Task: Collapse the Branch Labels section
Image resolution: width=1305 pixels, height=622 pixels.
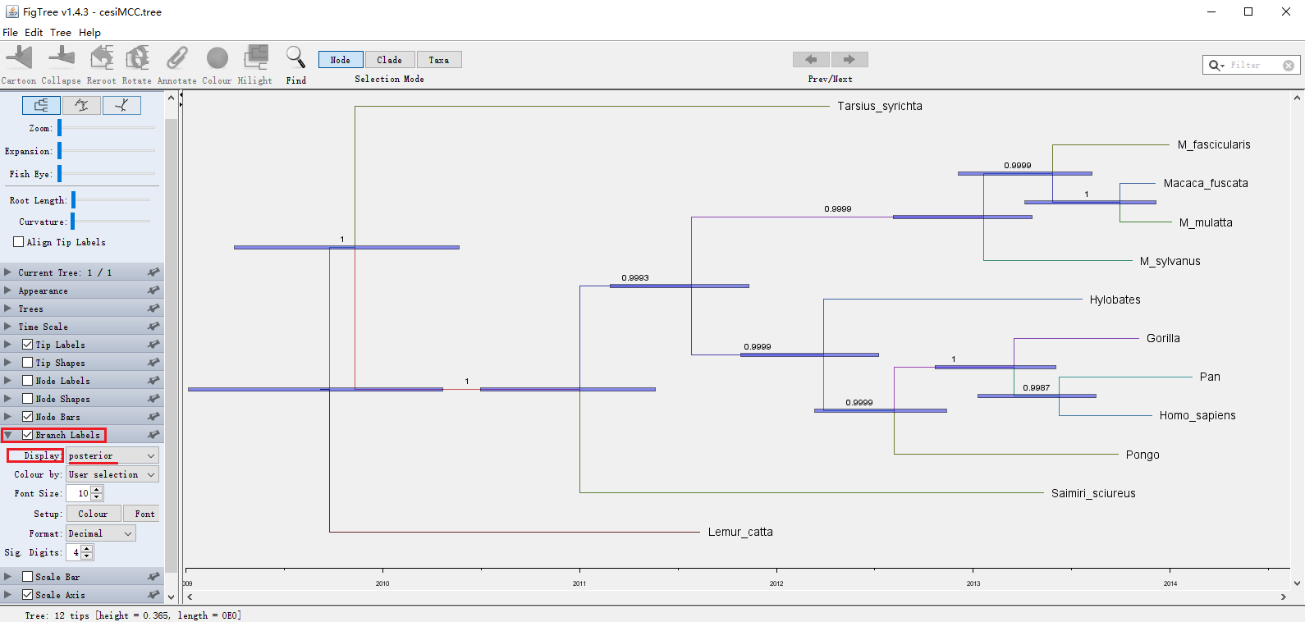Action: [x=7, y=435]
